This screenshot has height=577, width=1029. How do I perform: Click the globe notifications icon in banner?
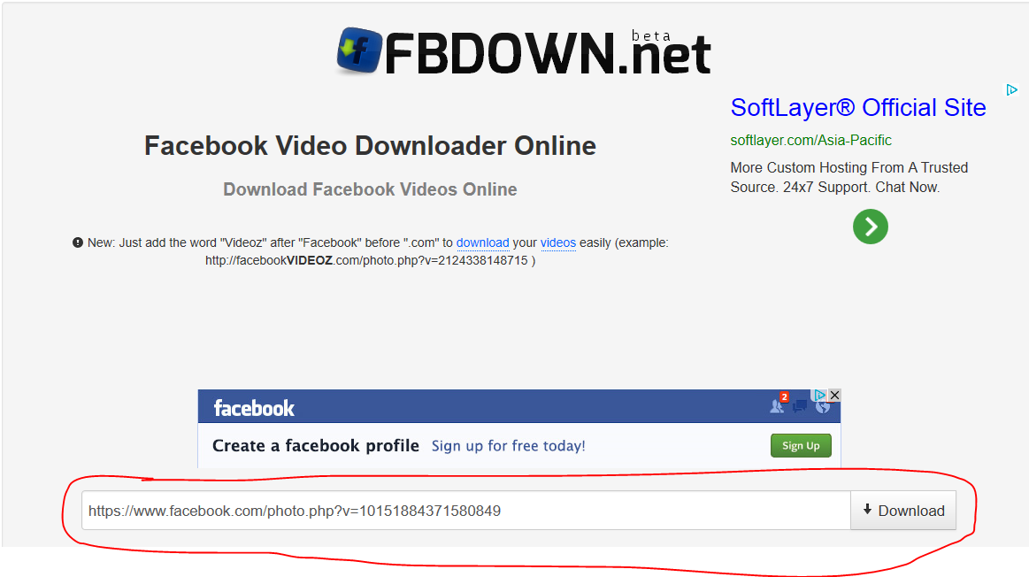pyautogui.click(x=822, y=407)
